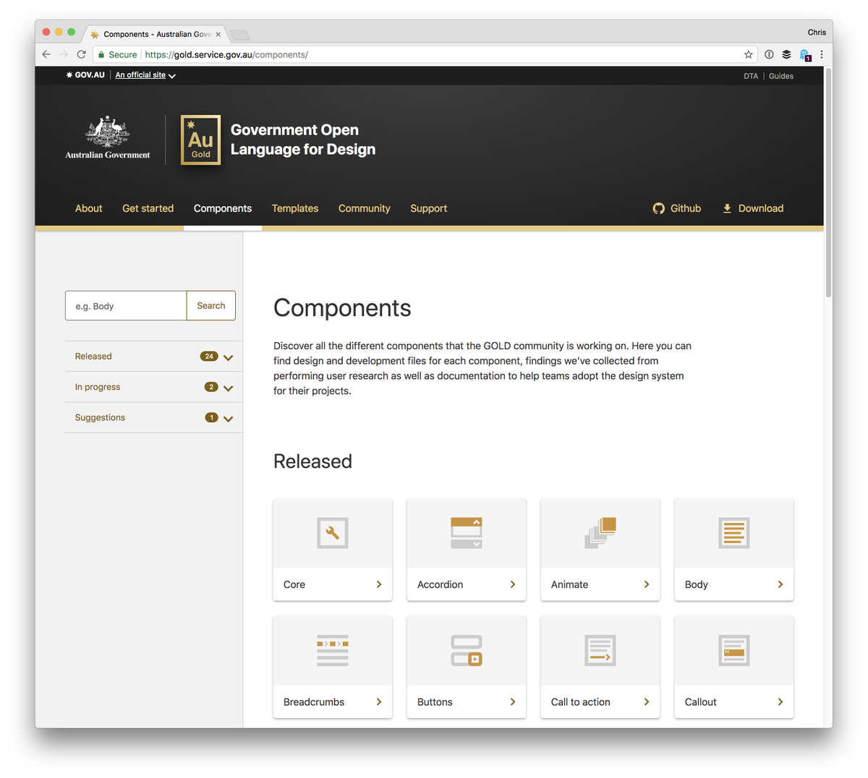Click the In progress label in sidebar
The image size is (868, 778).
click(98, 387)
